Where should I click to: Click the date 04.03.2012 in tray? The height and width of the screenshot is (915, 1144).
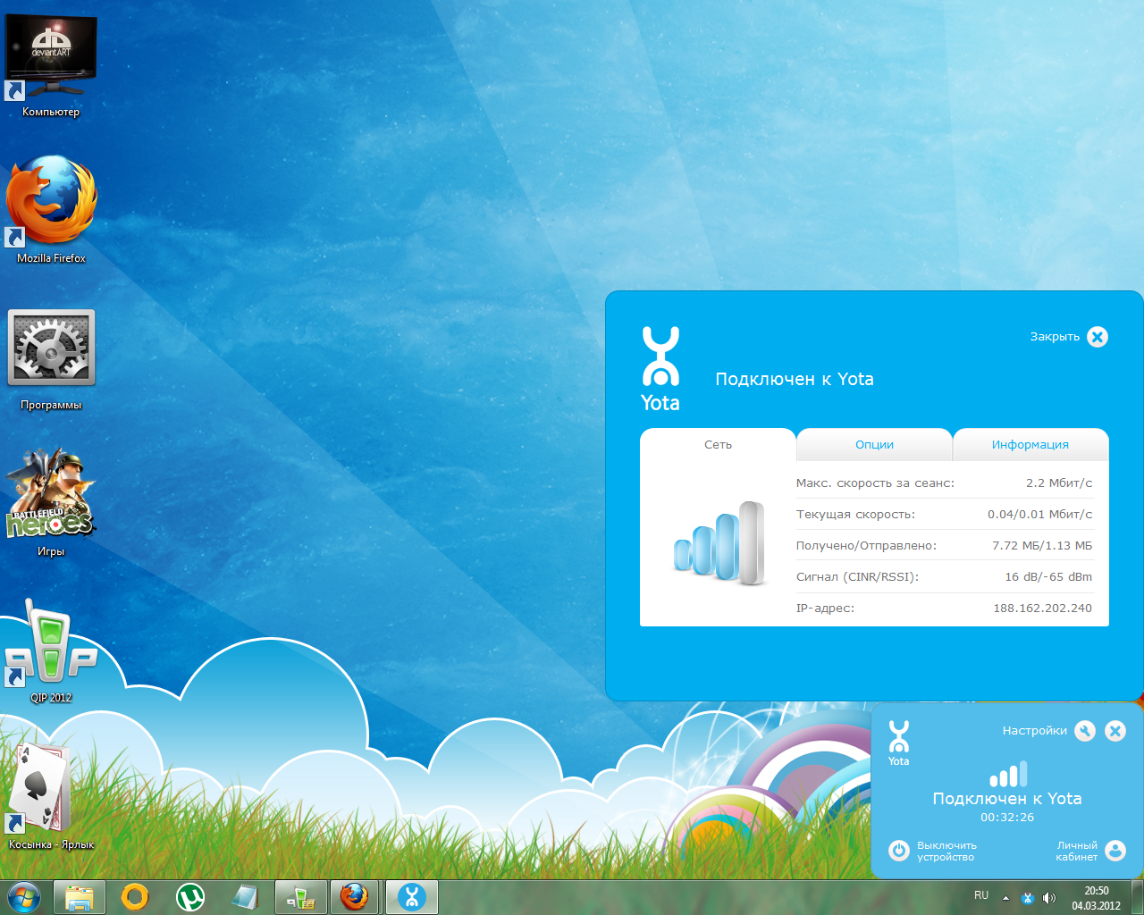pyautogui.click(x=1097, y=905)
